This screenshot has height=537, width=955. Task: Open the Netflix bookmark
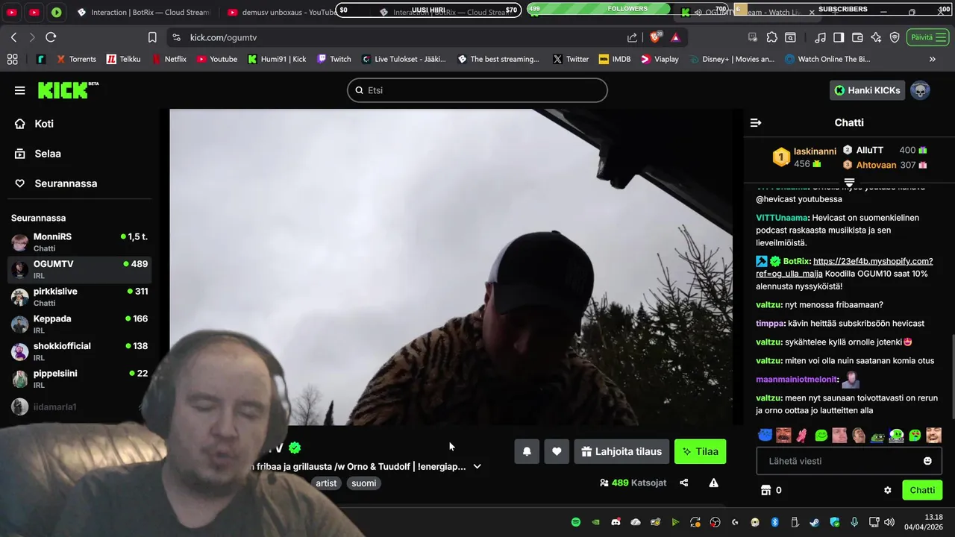pos(169,59)
